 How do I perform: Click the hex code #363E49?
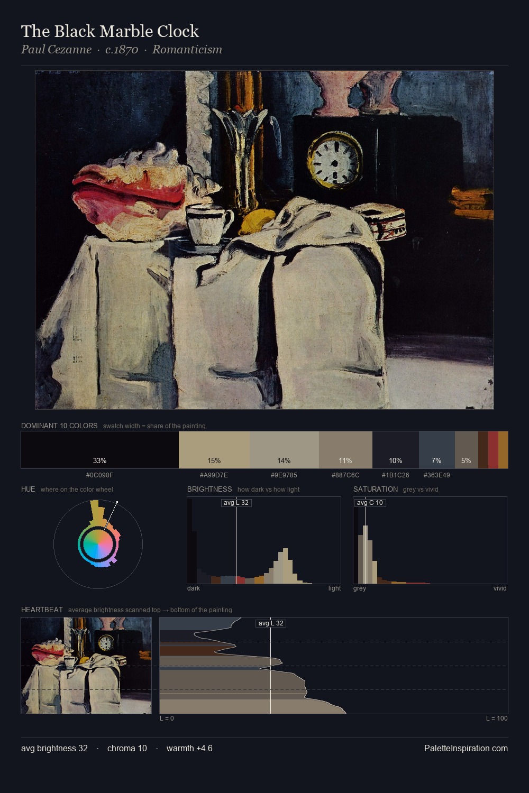tap(436, 475)
